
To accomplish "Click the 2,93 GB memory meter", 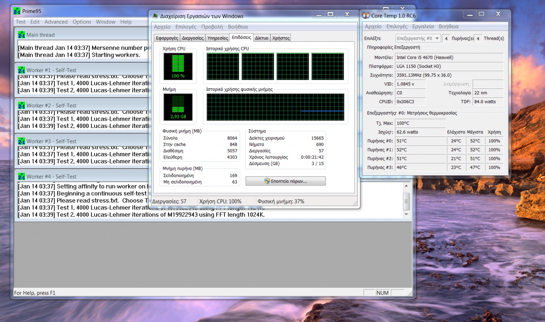I will (x=178, y=107).
